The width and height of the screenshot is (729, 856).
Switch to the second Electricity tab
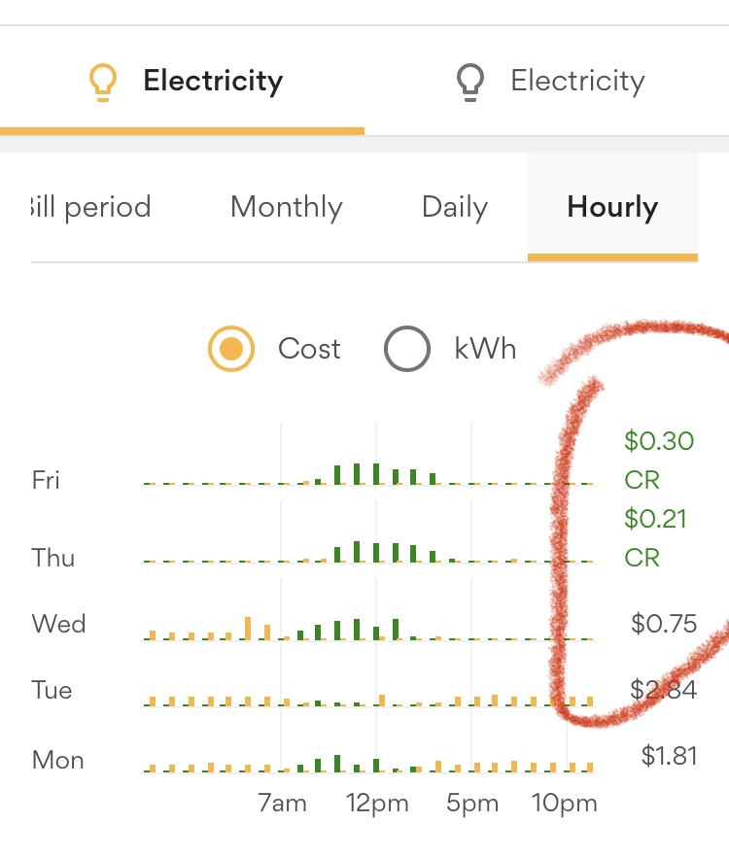[577, 81]
